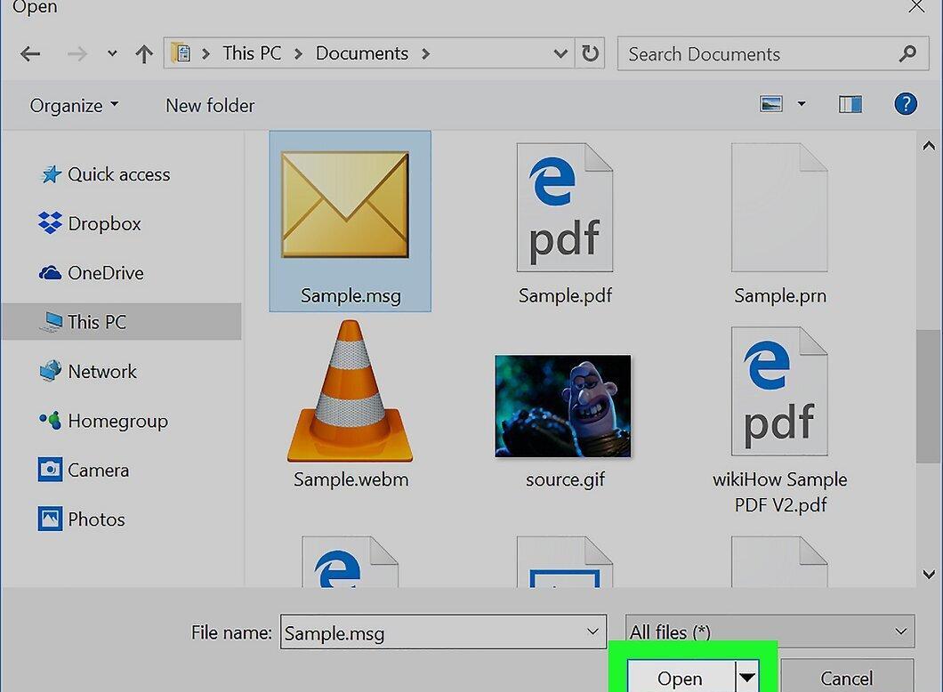This screenshot has height=692, width=943.
Task: Click the Cancel button
Action: 847,678
